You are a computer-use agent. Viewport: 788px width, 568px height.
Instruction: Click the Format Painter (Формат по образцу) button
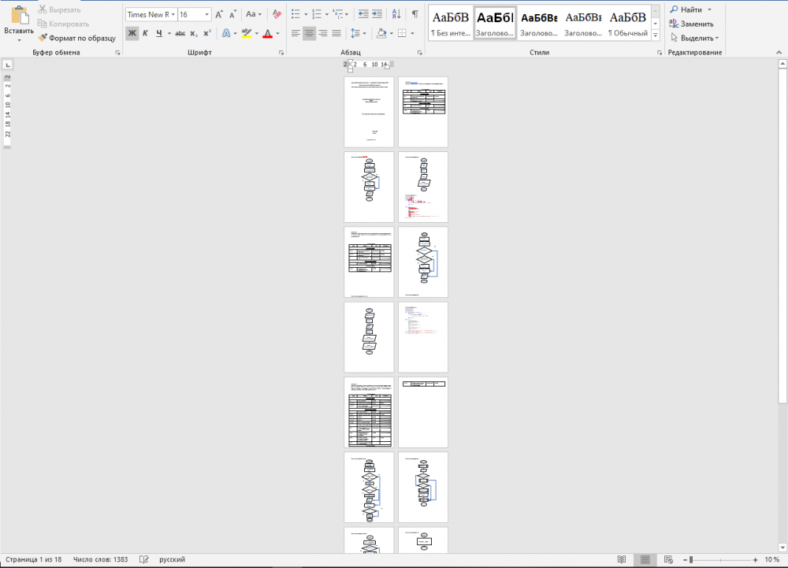tap(76, 38)
